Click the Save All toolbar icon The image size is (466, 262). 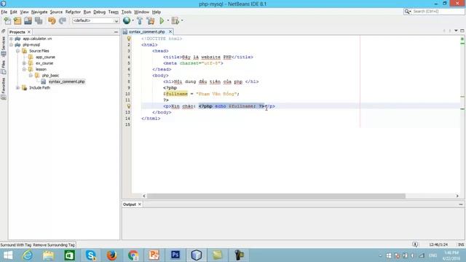39,21
